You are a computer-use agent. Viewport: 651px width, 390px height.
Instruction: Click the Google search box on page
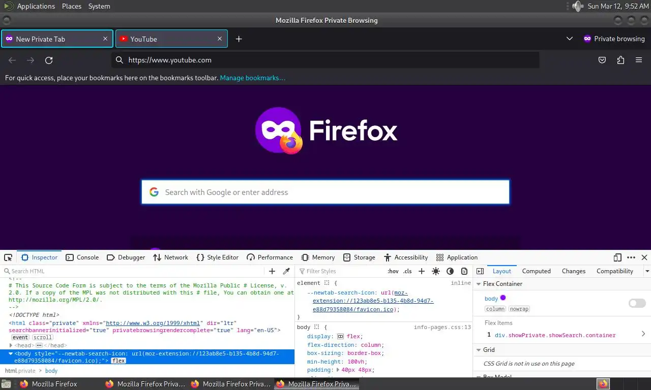[x=325, y=192]
